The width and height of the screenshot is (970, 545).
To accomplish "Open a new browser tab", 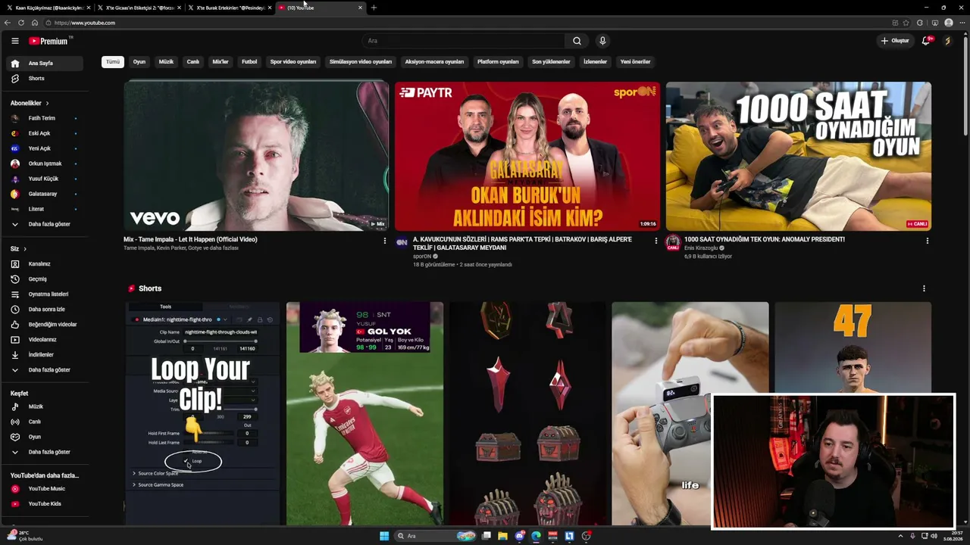I will tap(374, 8).
